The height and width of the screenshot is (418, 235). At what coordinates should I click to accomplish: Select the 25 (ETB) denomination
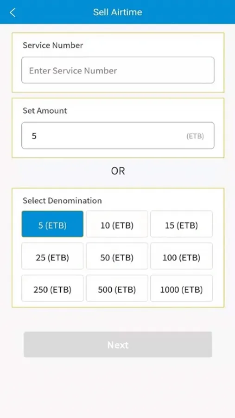click(52, 256)
